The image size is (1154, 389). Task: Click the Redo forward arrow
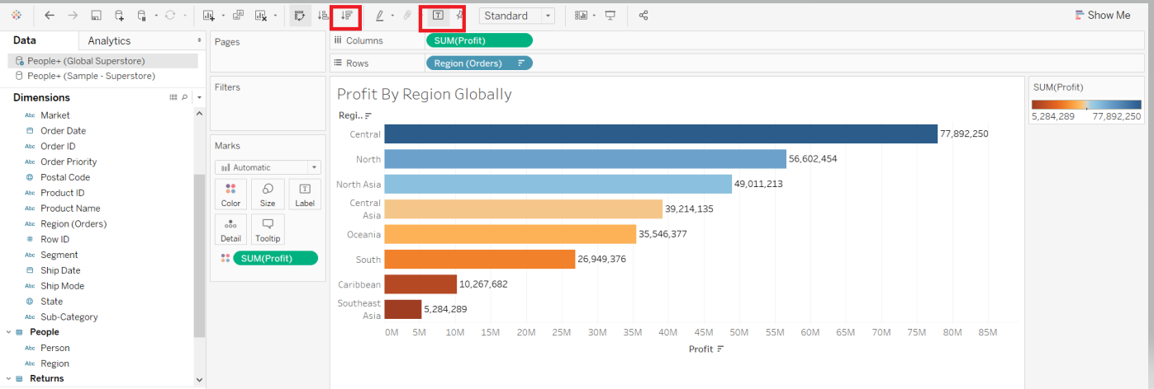[x=73, y=15]
